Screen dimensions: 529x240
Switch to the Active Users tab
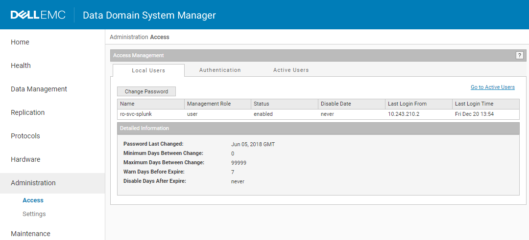[x=291, y=70]
